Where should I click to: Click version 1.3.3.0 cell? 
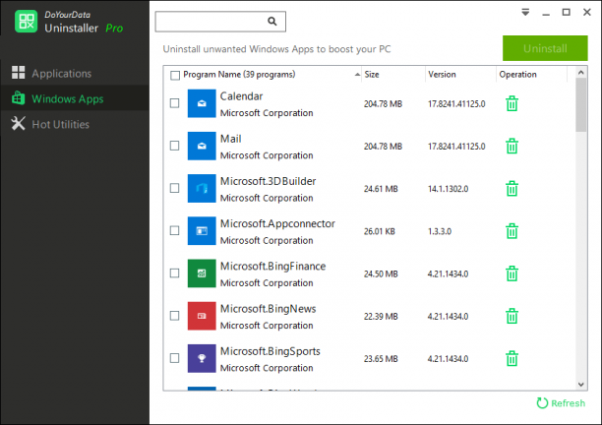tap(440, 231)
